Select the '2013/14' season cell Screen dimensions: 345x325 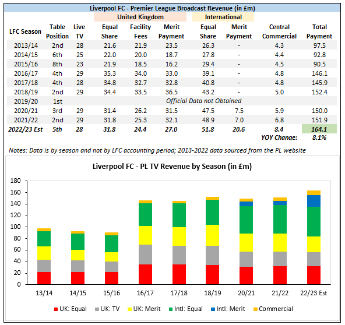tap(26, 45)
